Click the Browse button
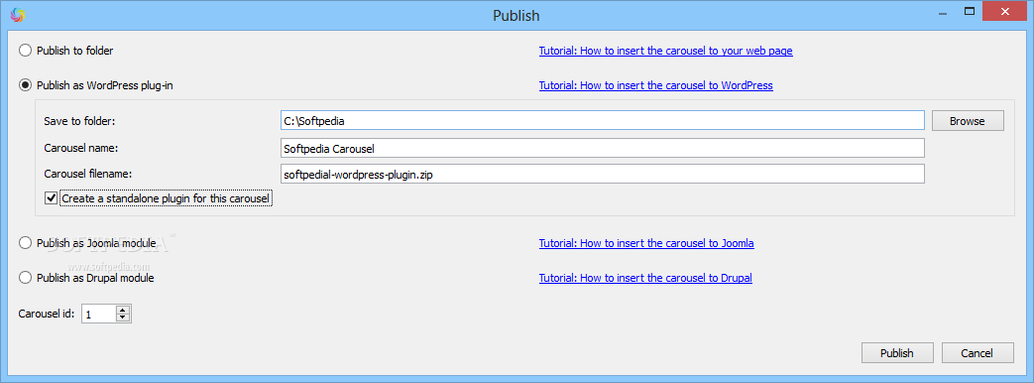 [968, 121]
